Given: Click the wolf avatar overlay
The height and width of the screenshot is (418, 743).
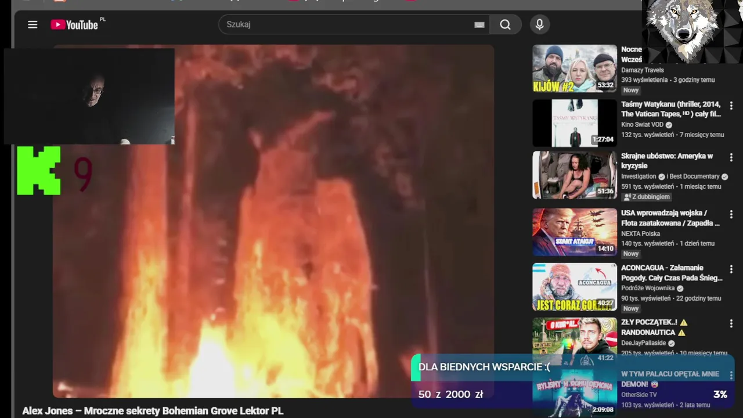Looking at the screenshot, I should tap(691, 30).
